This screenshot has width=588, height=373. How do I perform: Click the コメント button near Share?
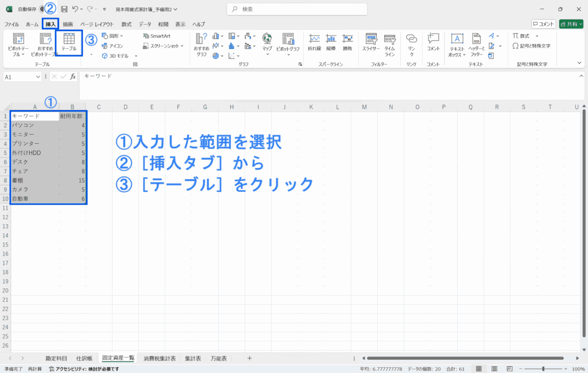coord(543,24)
